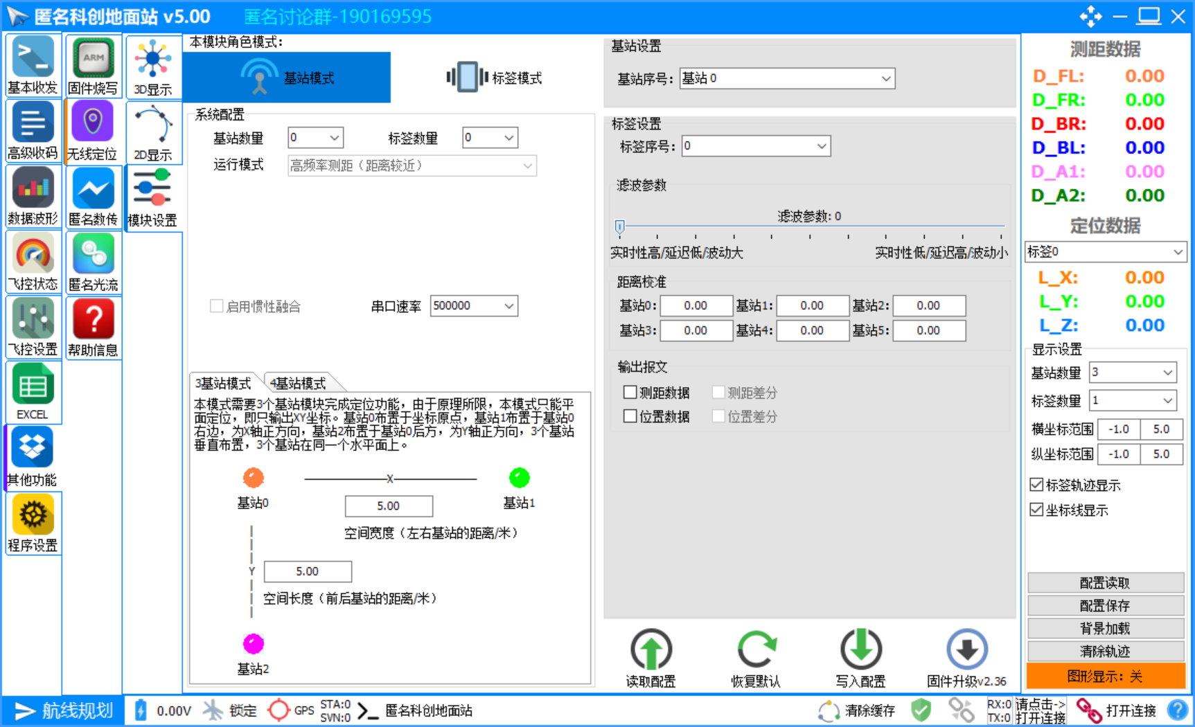Viewport: 1195px width, 727px height.
Task: Uncheck 标签轨迹显示 checkbox
Action: point(1036,485)
